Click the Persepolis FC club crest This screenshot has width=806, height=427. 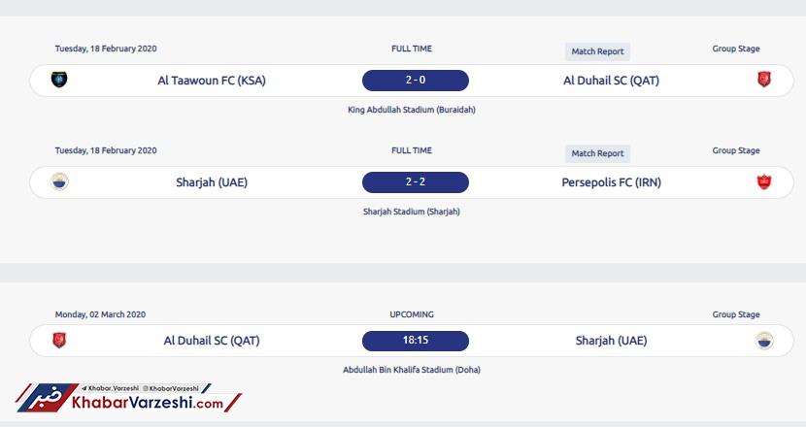(764, 181)
